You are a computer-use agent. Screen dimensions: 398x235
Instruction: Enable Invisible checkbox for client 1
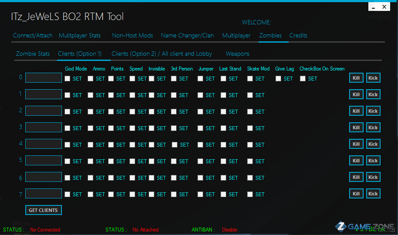click(x=152, y=95)
